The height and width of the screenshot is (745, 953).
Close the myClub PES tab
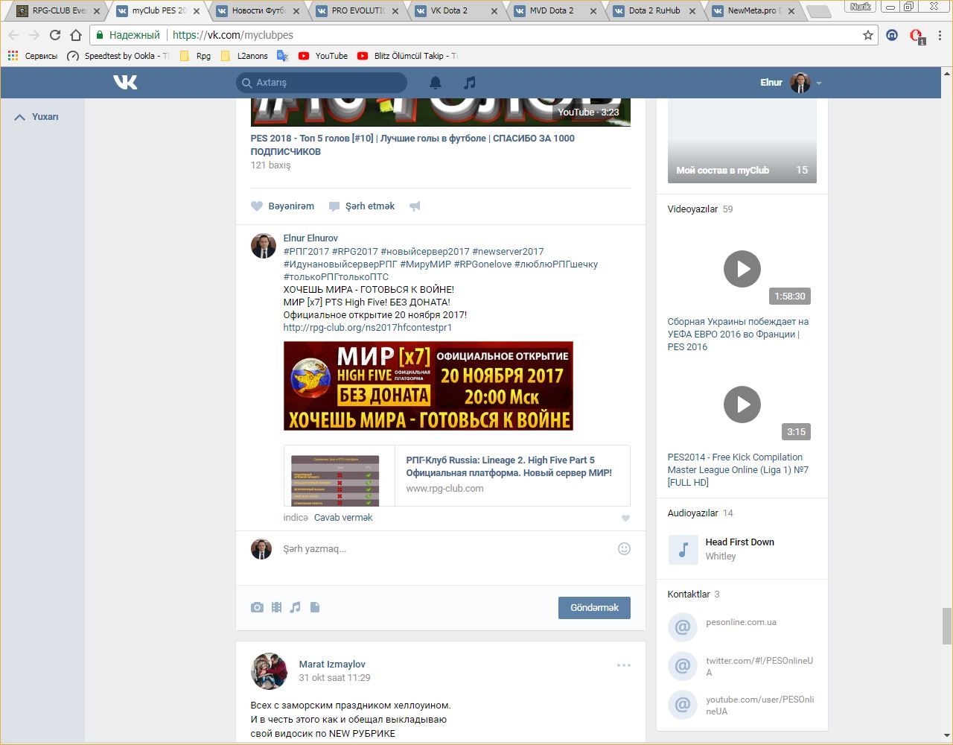coord(197,11)
